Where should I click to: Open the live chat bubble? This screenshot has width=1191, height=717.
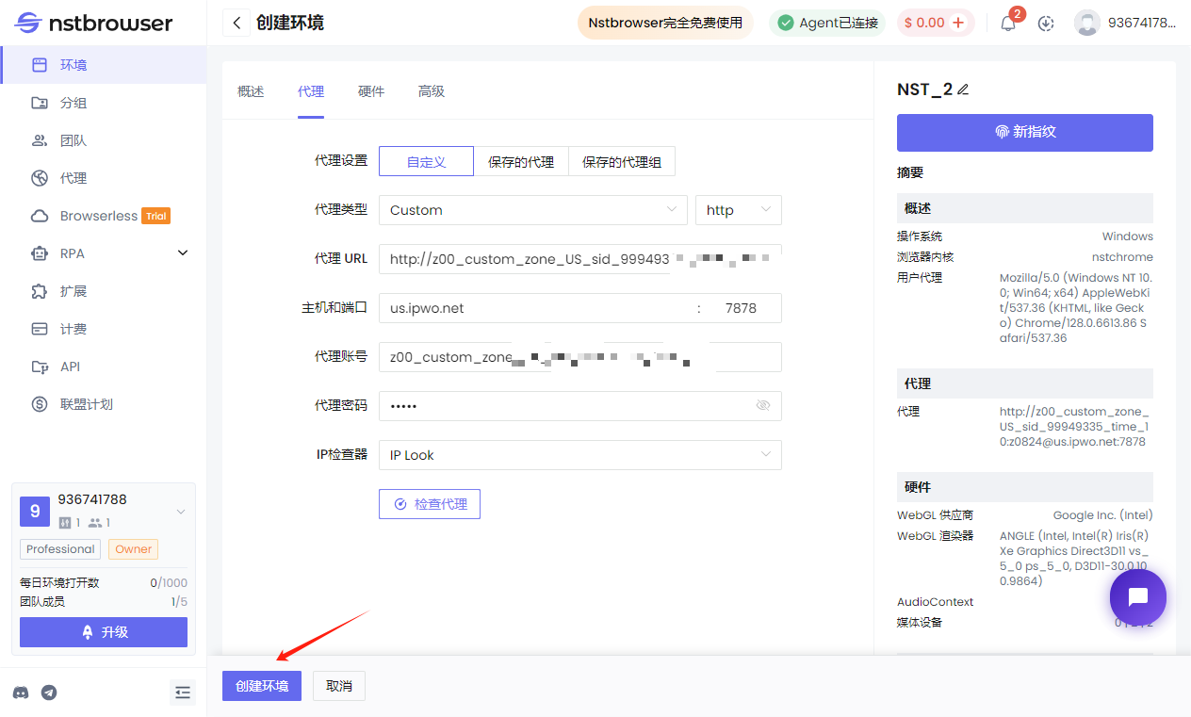(1138, 596)
